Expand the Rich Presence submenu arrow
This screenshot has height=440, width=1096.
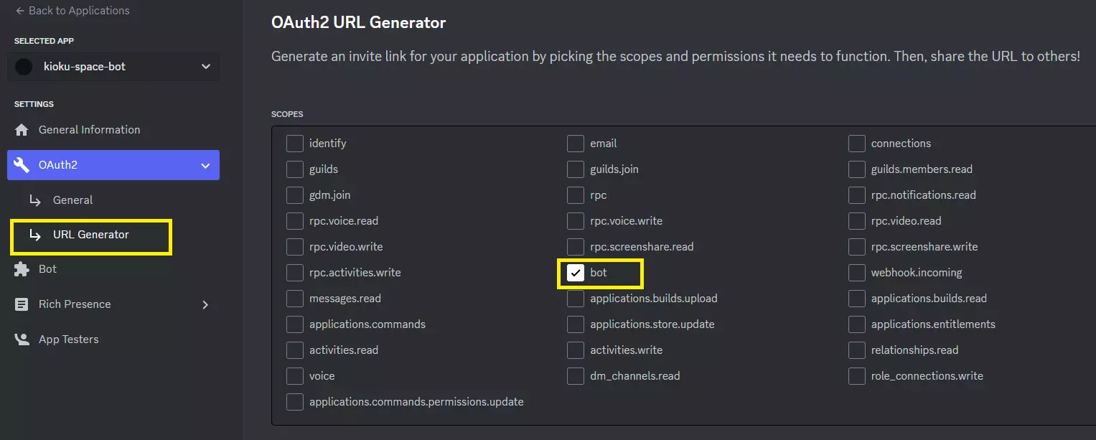pyautogui.click(x=205, y=304)
